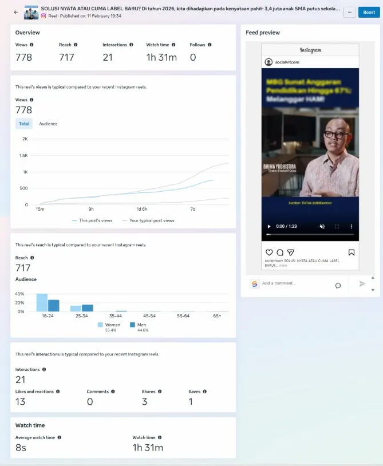Open the three-dots more options menu
Viewport: 383px width, 466px height.
click(349, 12)
